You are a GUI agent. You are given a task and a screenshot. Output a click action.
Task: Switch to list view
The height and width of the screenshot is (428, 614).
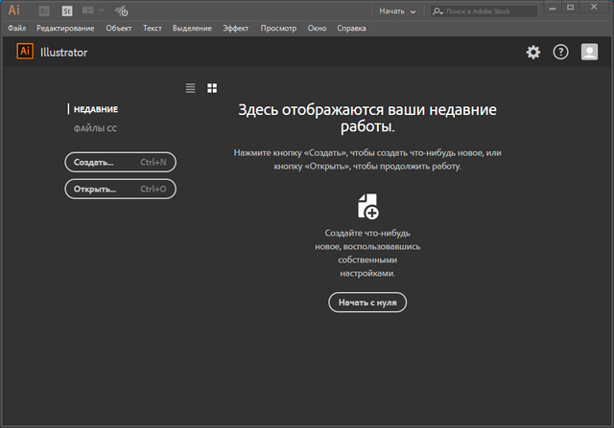pos(190,88)
